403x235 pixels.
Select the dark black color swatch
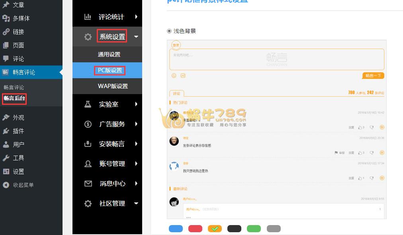(234, 229)
